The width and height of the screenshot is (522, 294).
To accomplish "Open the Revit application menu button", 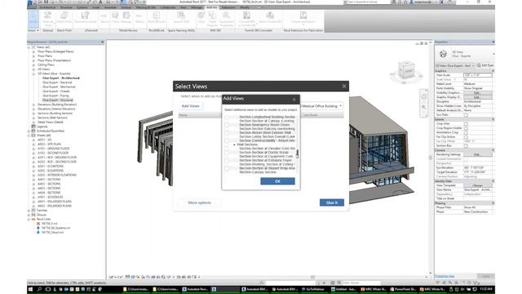I will (31, 3).
